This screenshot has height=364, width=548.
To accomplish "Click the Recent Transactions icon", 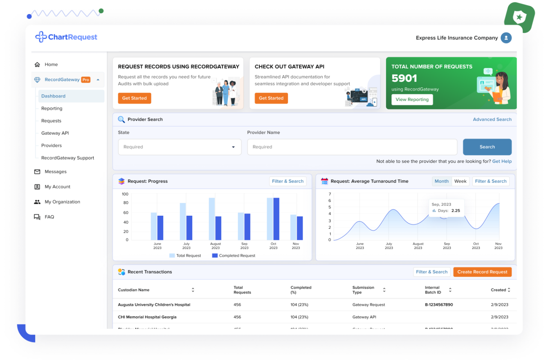I will click(121, 272).
